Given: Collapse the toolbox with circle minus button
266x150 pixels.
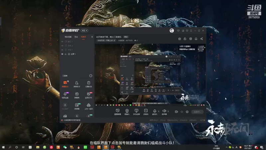Looking at the screenshot, I should click(91, 76).
